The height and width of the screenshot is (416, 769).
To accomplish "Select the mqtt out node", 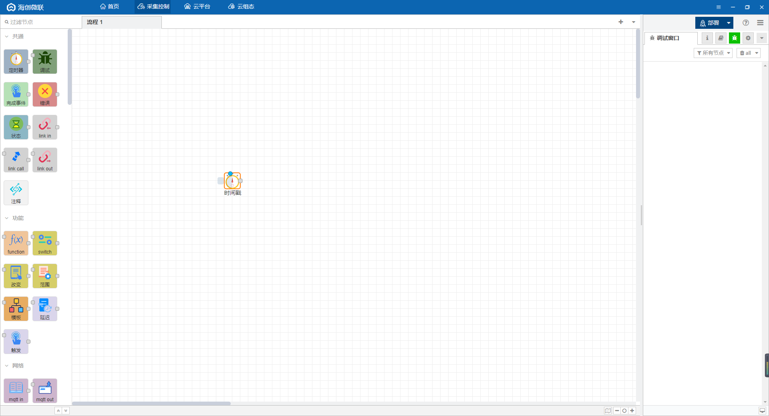I will pyautogui.click(x=45, y=391).
